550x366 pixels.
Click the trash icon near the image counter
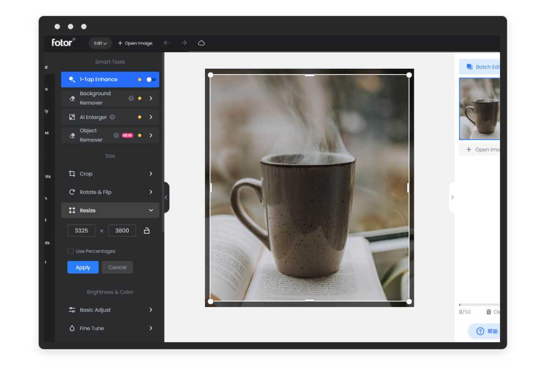(489, 312)
